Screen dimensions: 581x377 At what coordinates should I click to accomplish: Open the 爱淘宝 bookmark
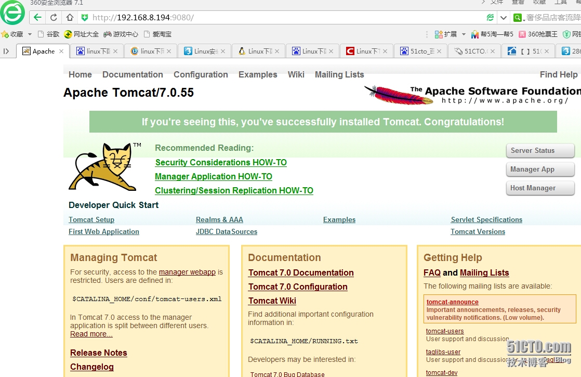157,34
